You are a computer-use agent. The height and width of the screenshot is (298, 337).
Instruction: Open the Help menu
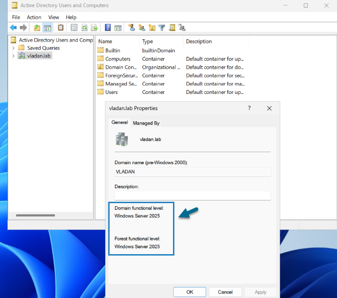click(71, 17)
